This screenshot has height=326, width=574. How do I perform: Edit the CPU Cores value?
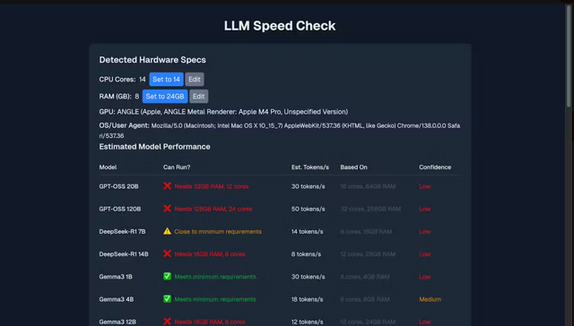click(195, 80)
